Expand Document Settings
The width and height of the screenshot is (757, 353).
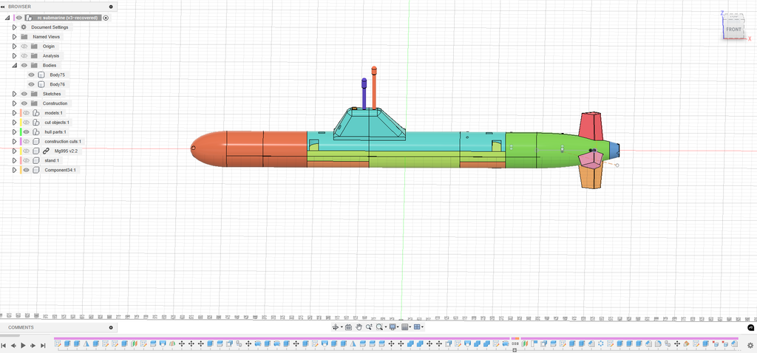point(15,27)
